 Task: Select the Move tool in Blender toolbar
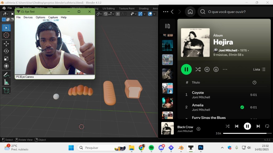(6, 44)
